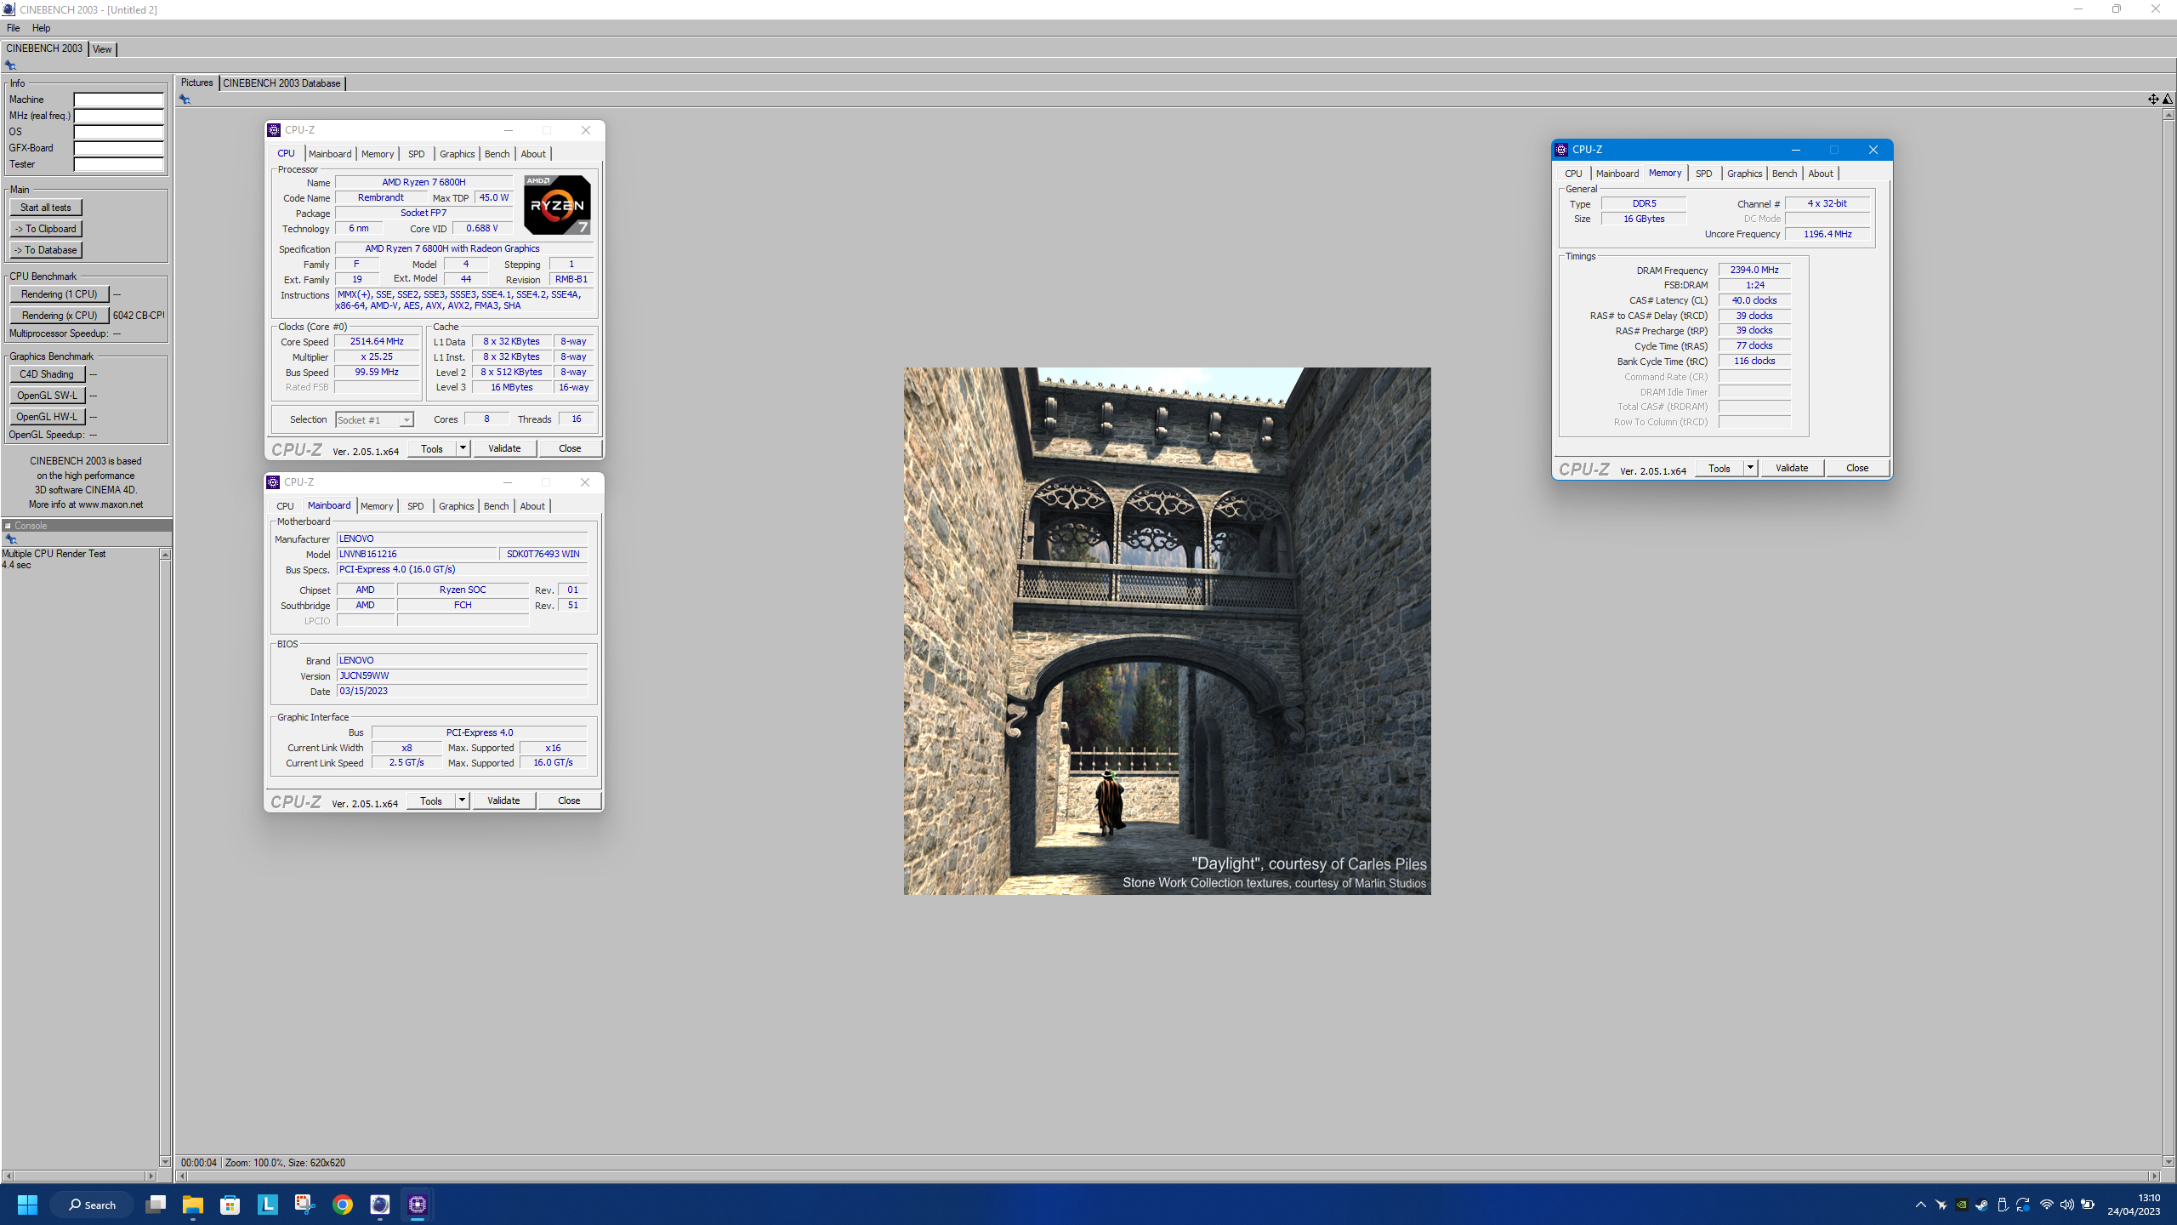Expand the hidden system tray icons chevron
This screenshot has width=2177, height=1225.
[x=1920, y=1205]
